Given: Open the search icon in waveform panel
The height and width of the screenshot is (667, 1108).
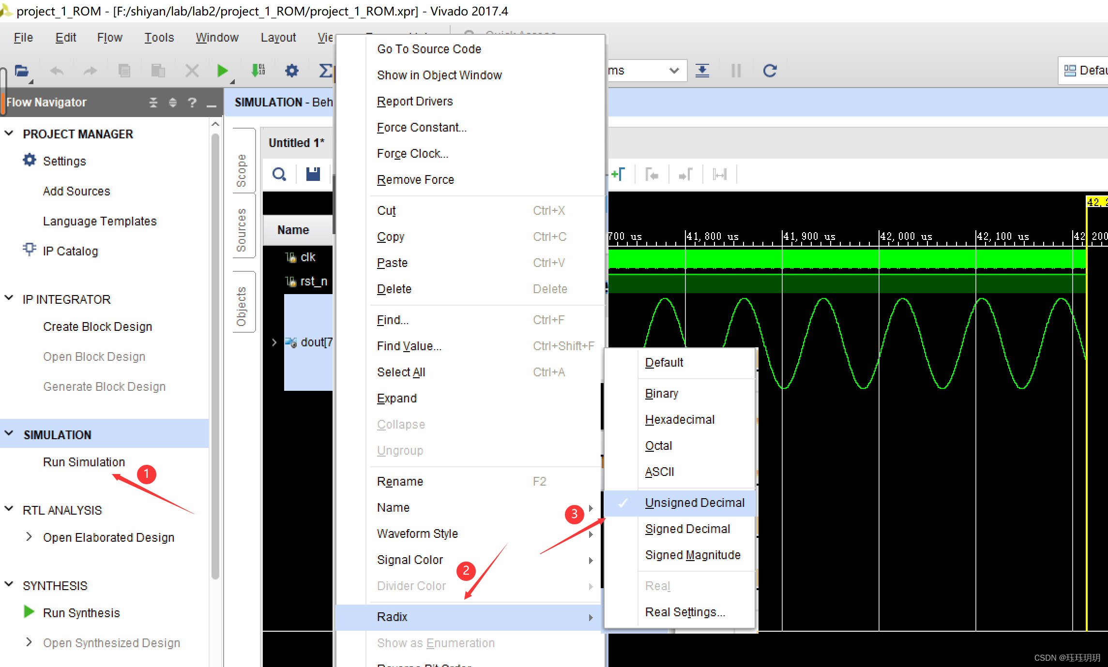Looking at the screenshot, I should pos(279,174).
